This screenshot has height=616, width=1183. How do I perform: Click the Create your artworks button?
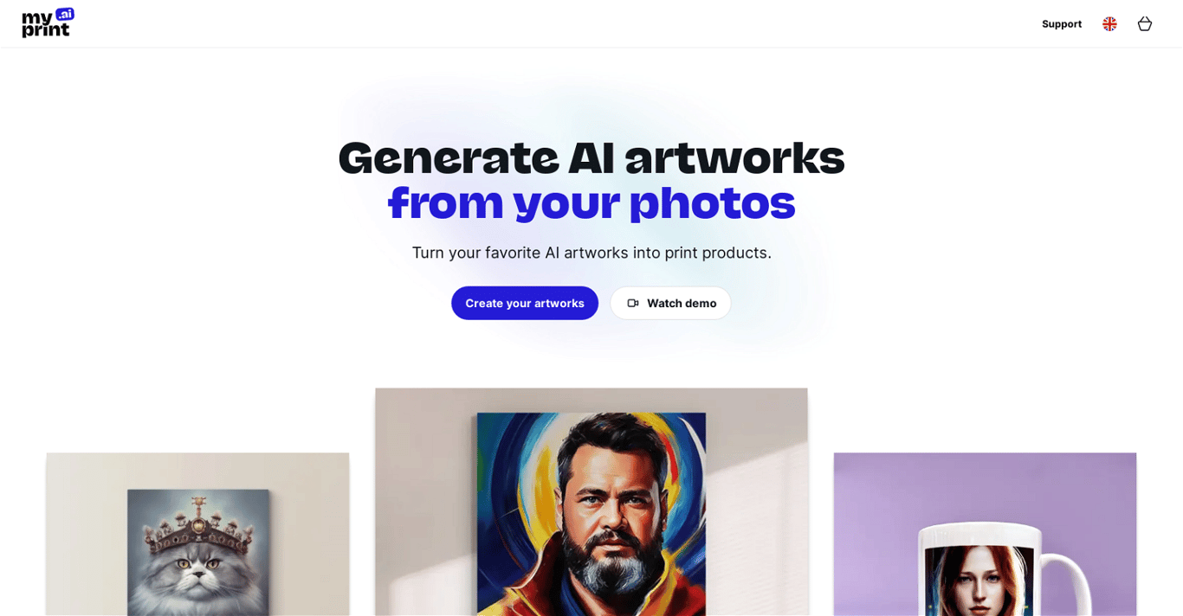point(525,303)
